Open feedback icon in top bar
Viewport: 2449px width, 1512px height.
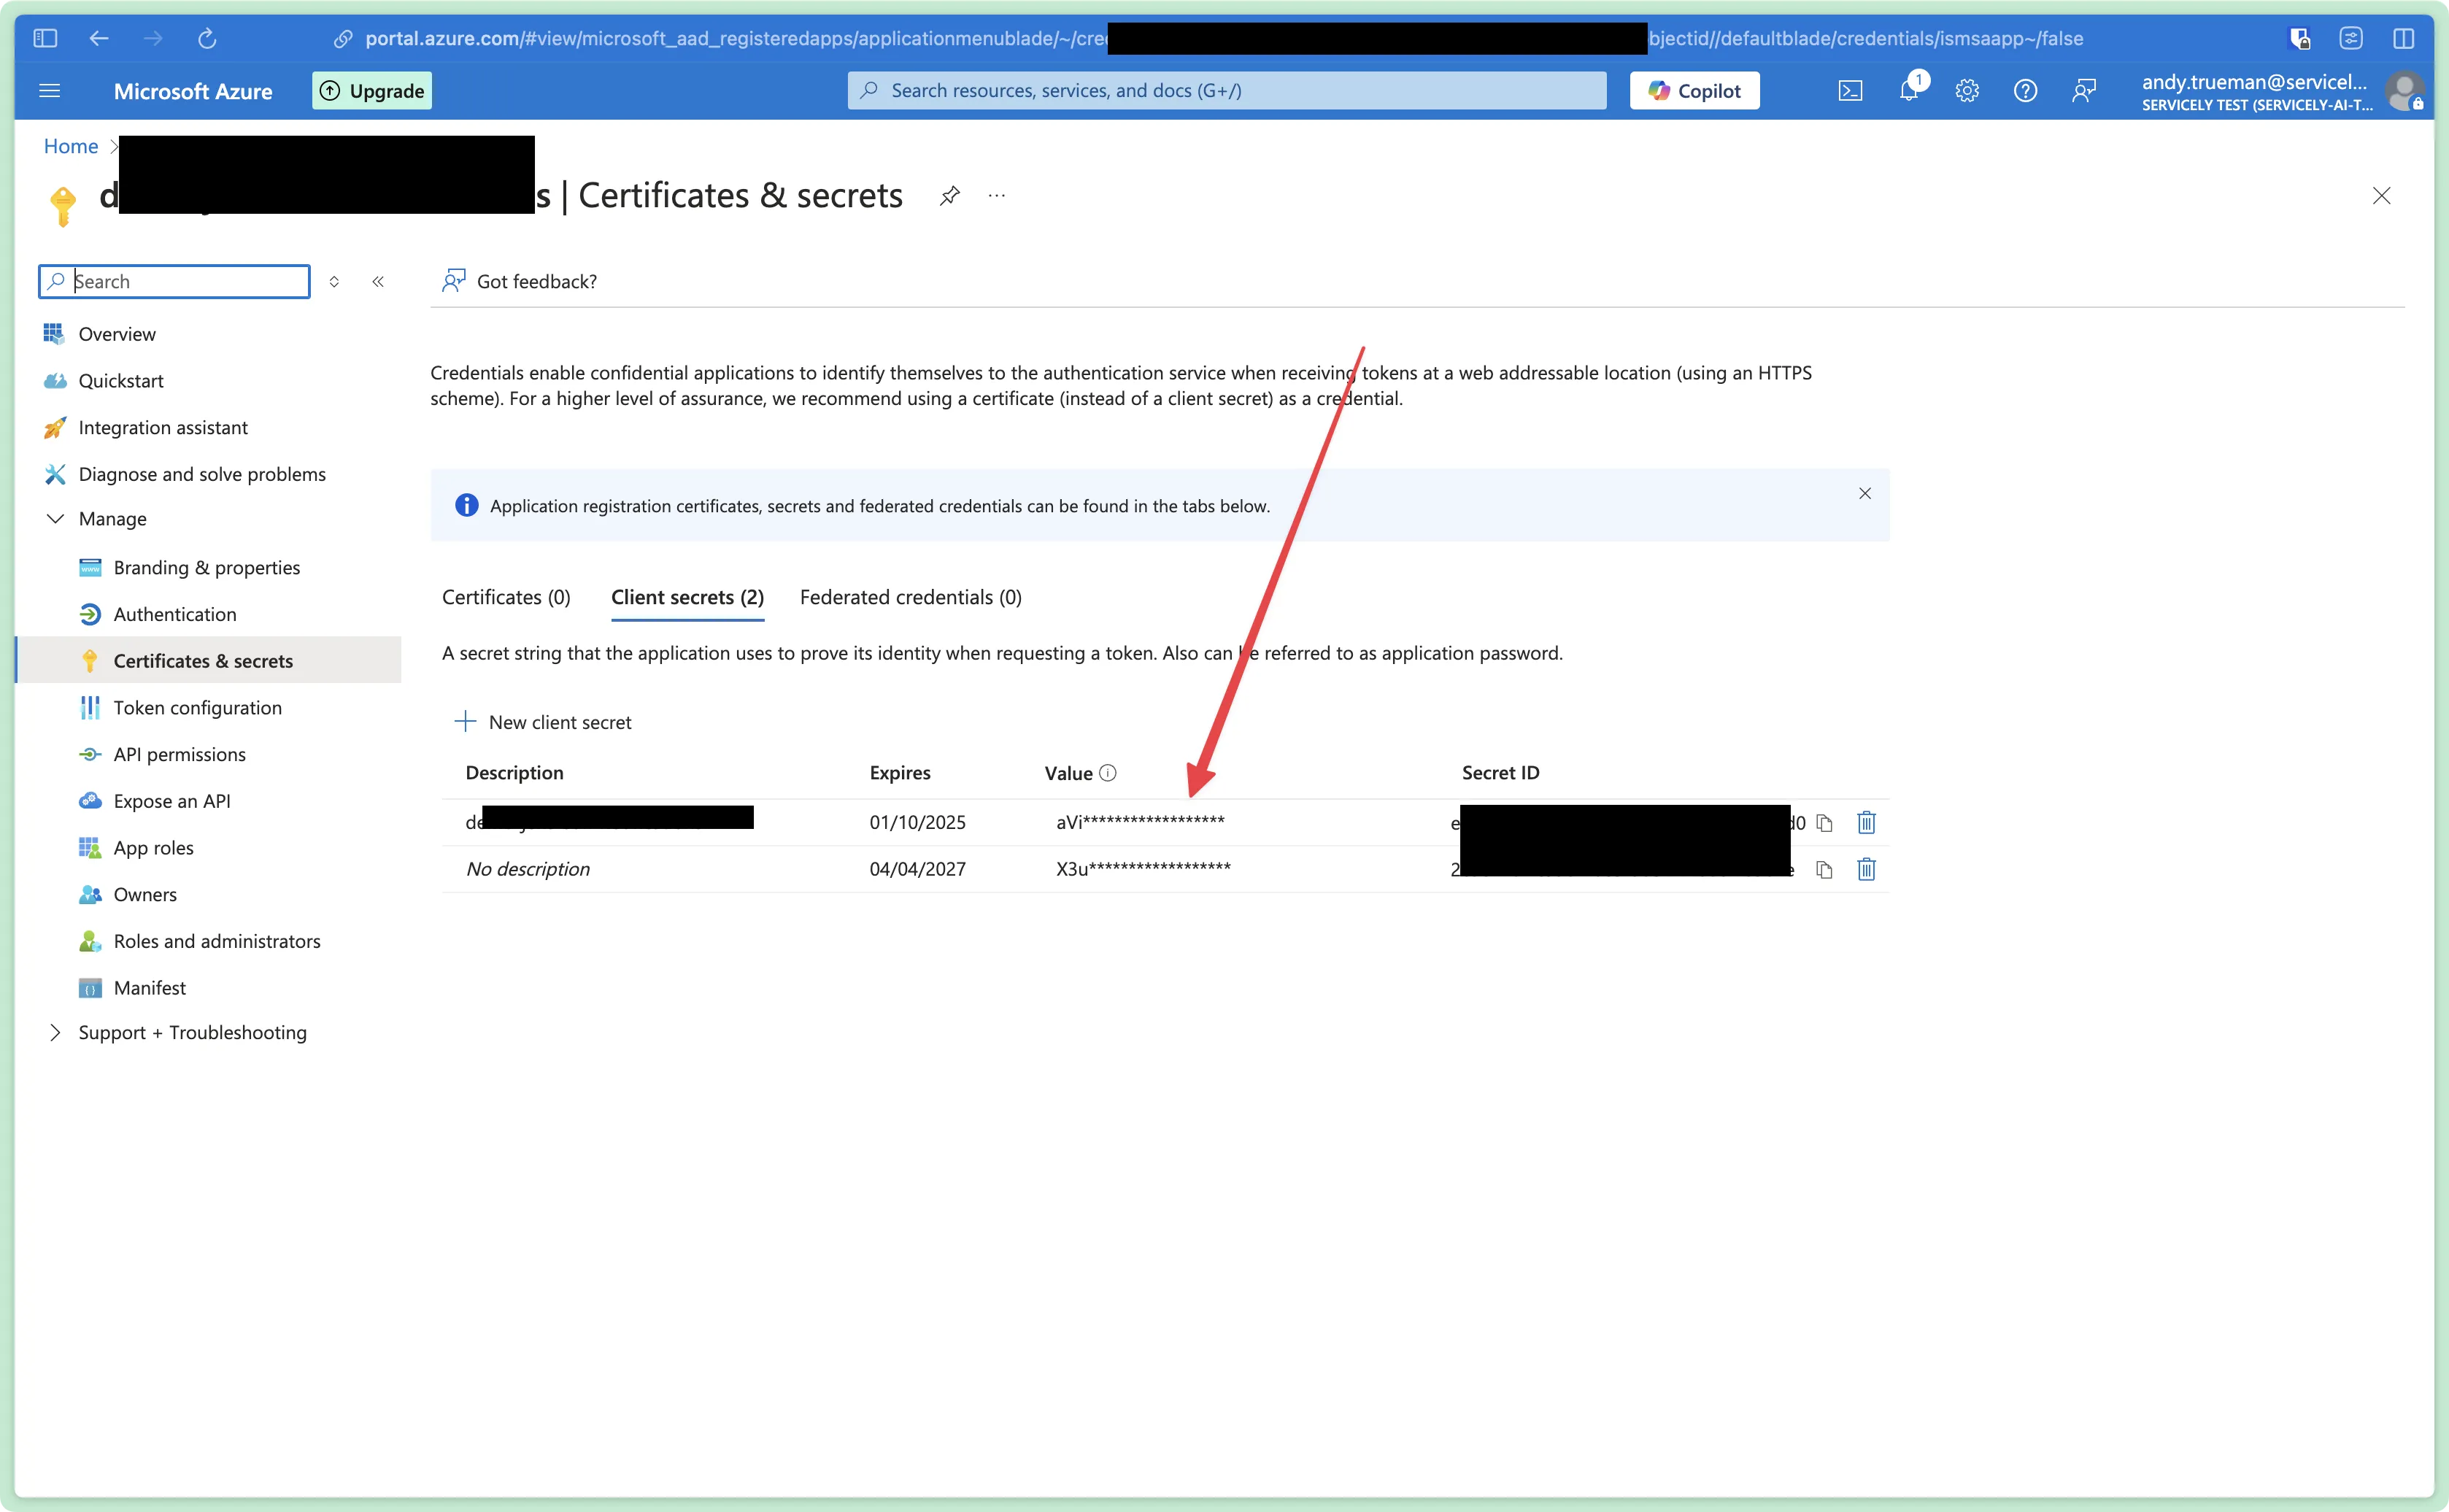tap(2084, 91)
